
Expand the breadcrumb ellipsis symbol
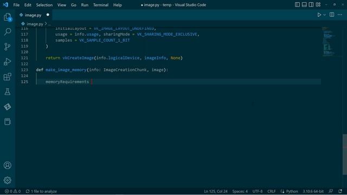point(49,24)
